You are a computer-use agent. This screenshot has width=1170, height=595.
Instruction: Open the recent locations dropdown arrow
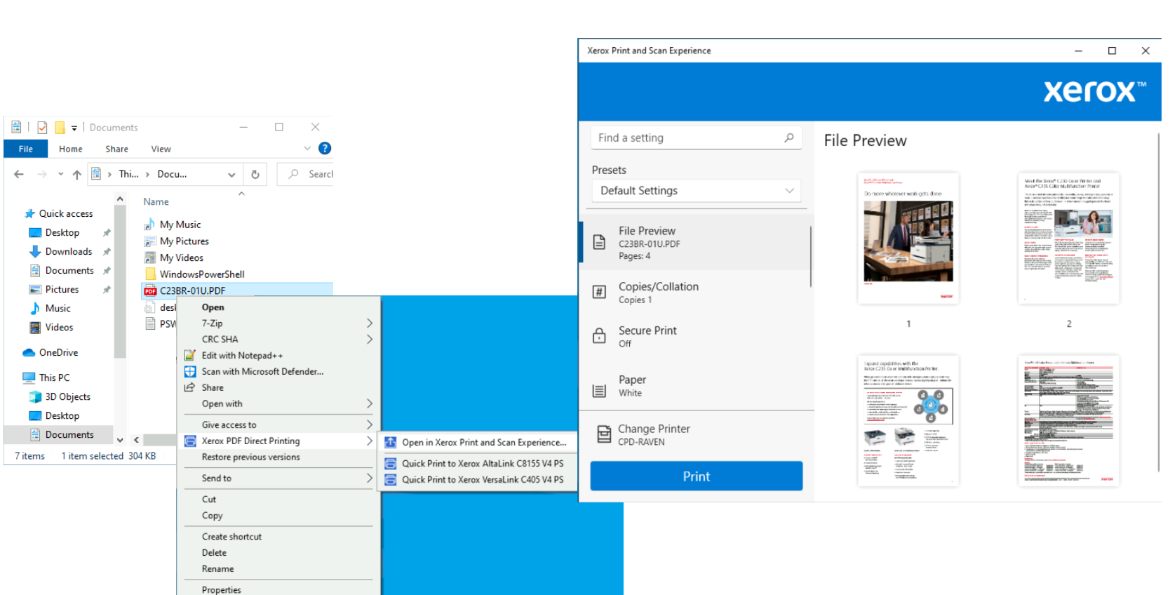(x=60, y=174)
